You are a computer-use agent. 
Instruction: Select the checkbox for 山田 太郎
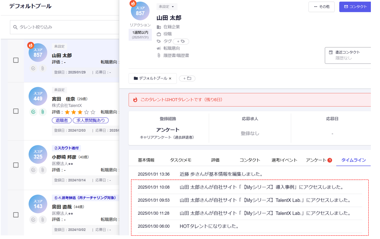(x=16, y=60)
